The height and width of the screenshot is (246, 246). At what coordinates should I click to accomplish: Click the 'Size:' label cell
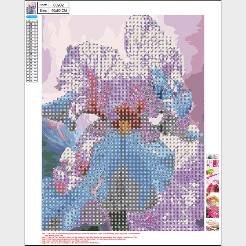pyautogui.click(x=43, y=11)
